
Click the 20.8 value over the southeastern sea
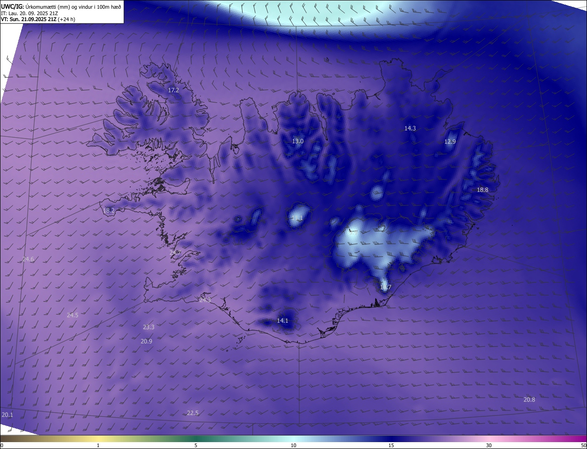click(529, 400)
